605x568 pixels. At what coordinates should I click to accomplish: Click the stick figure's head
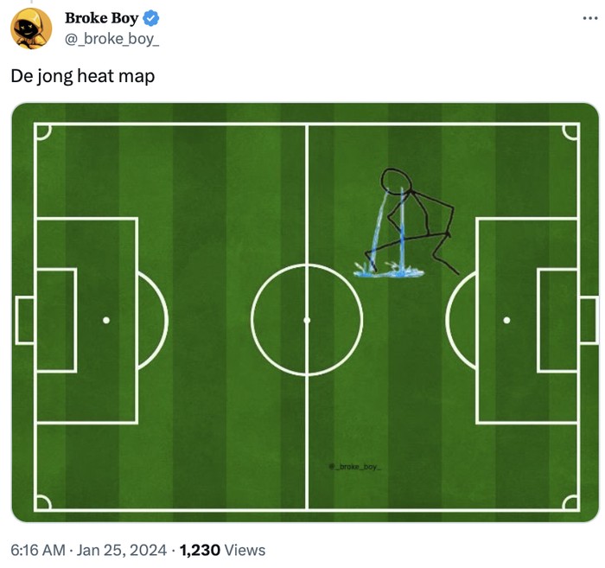[394, 180]
